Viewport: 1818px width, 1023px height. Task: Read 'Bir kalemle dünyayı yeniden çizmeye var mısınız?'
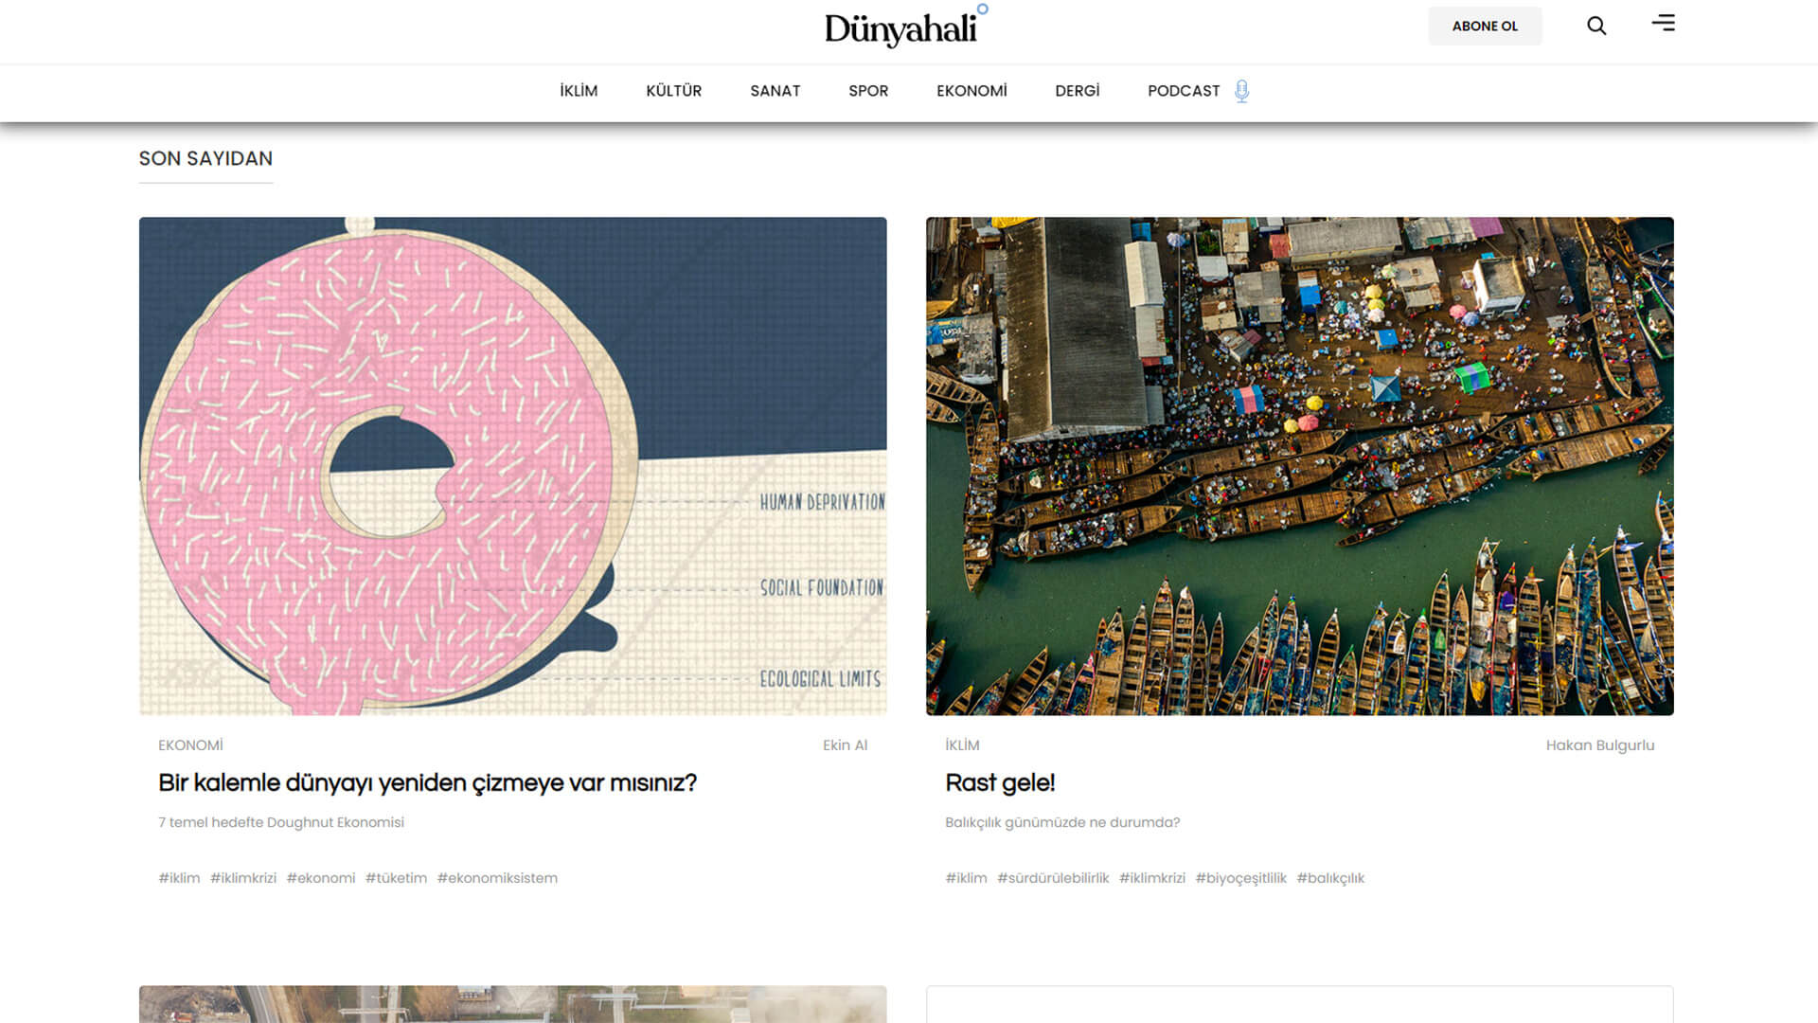coord(427,783)
